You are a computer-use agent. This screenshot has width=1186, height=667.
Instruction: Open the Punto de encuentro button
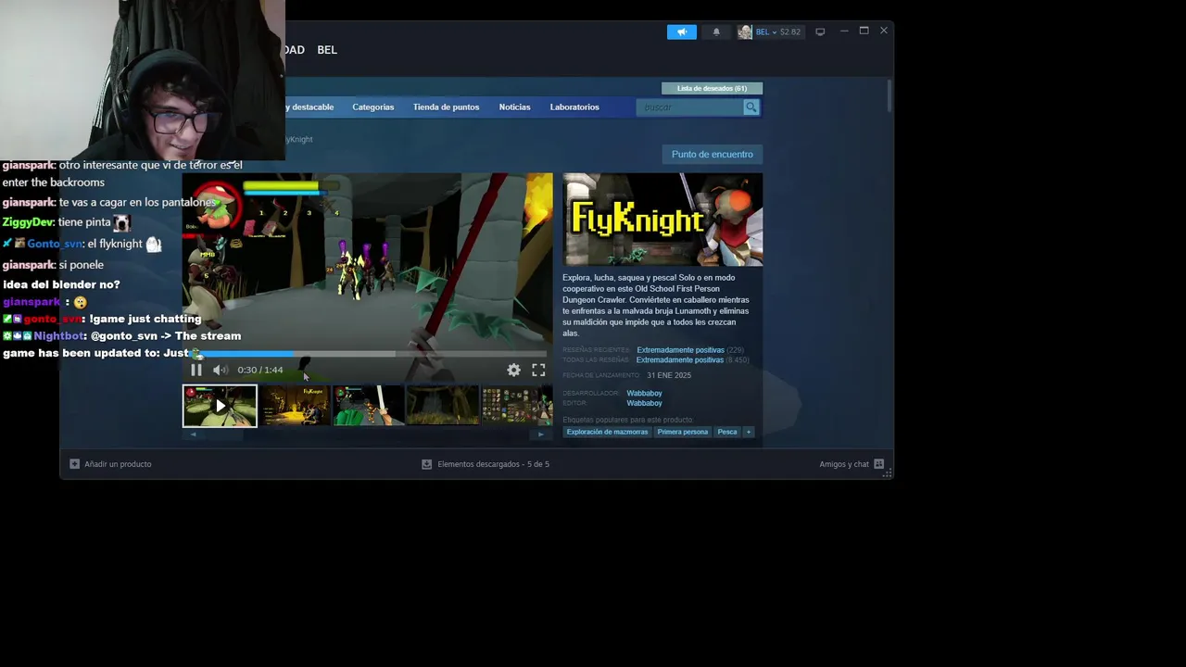(713, 154)
